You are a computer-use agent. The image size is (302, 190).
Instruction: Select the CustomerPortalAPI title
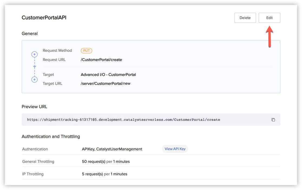(x=44, y=18)
